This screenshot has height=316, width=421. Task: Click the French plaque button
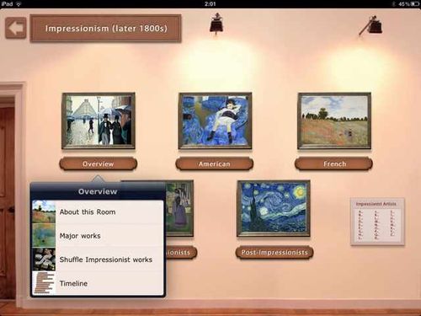(x=334, y=163)
